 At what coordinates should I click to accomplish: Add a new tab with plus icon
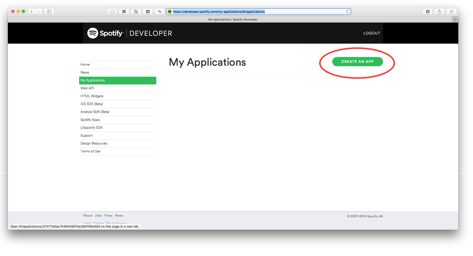click(455, 19)
